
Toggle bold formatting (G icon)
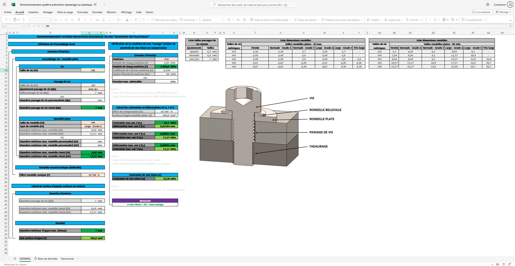pos(79,20)
